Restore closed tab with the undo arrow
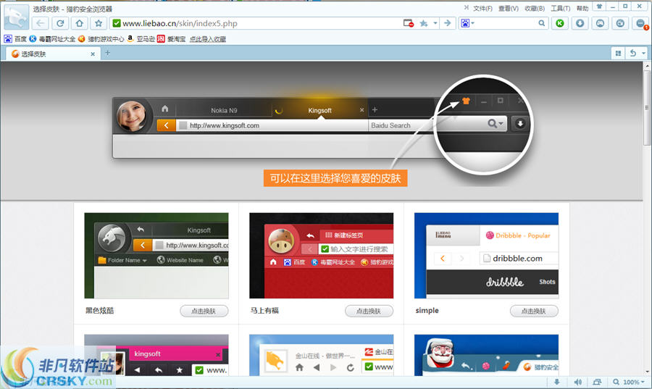 633,53
